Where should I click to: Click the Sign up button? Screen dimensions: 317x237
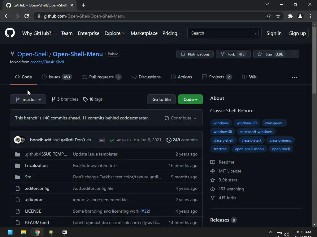[297, 33]
